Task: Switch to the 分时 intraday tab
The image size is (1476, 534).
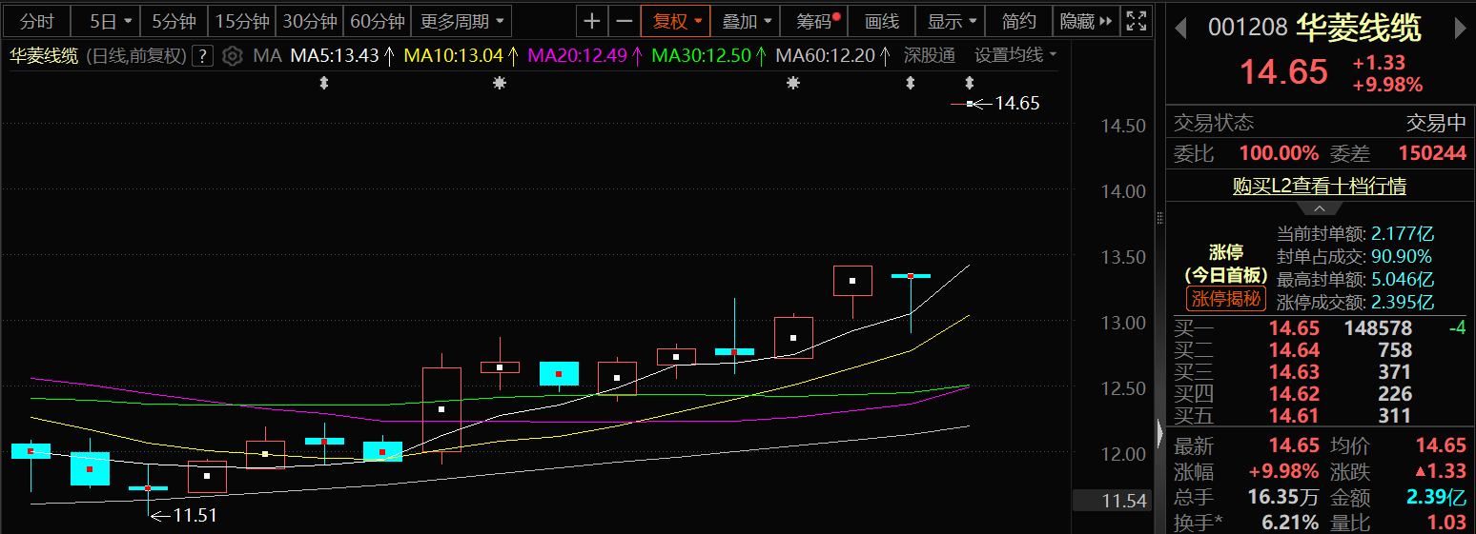Action: point(37,21)
